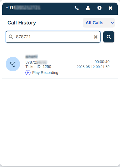
Task: Select the blurred contact name in the call entry
Action: [x=31, y=57]
